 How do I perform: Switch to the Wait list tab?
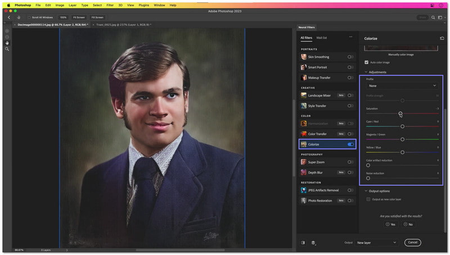322,38
